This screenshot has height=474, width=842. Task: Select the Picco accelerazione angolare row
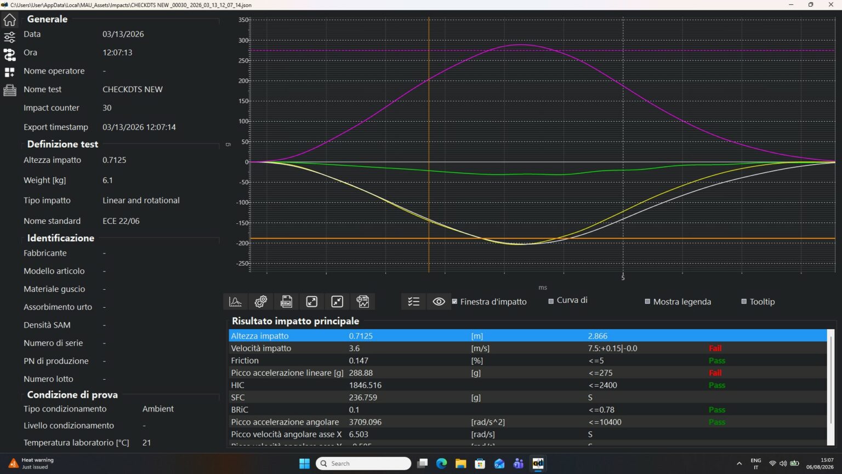tap(528, 422)
